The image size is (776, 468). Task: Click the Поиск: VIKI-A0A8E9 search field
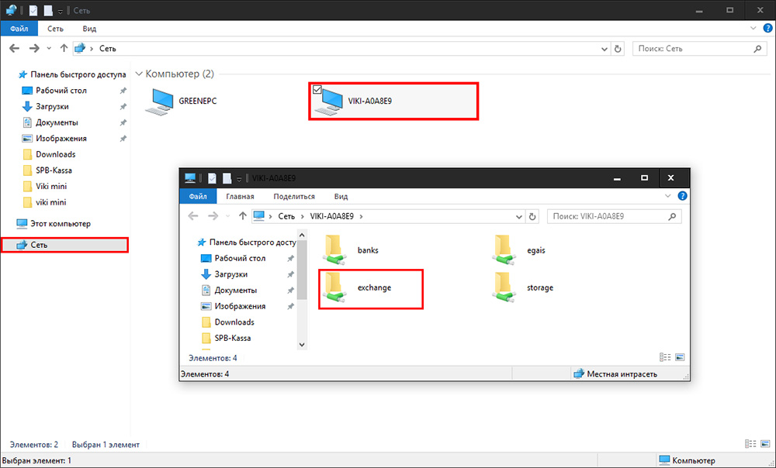pyautogui.click(x=614, y=216)
